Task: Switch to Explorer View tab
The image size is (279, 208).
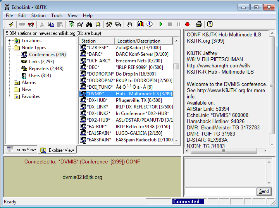Action: tap(57, 150)
